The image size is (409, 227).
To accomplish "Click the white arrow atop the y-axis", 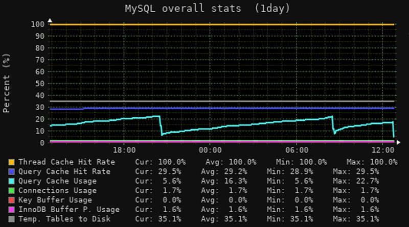I will click(50, 20).
